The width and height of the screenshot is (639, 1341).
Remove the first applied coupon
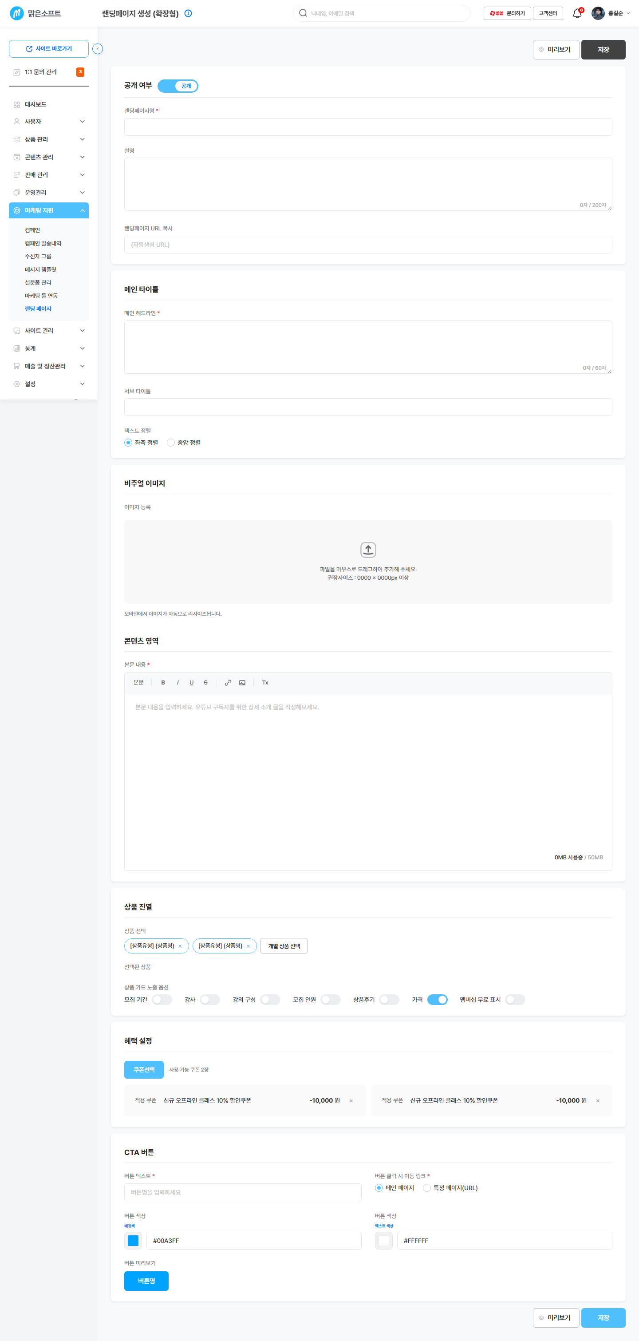click(351, 1100)
